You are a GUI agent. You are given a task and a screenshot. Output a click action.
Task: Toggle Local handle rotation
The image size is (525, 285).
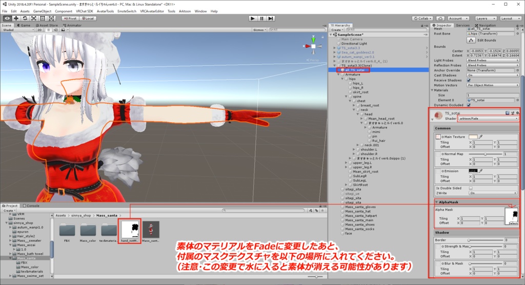coord(88,18)
